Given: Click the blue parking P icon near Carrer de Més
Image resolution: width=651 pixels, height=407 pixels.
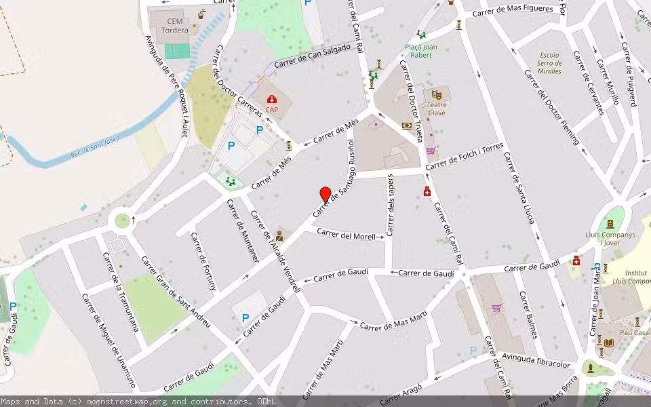Looking at the screenshot, I should 260,130.
